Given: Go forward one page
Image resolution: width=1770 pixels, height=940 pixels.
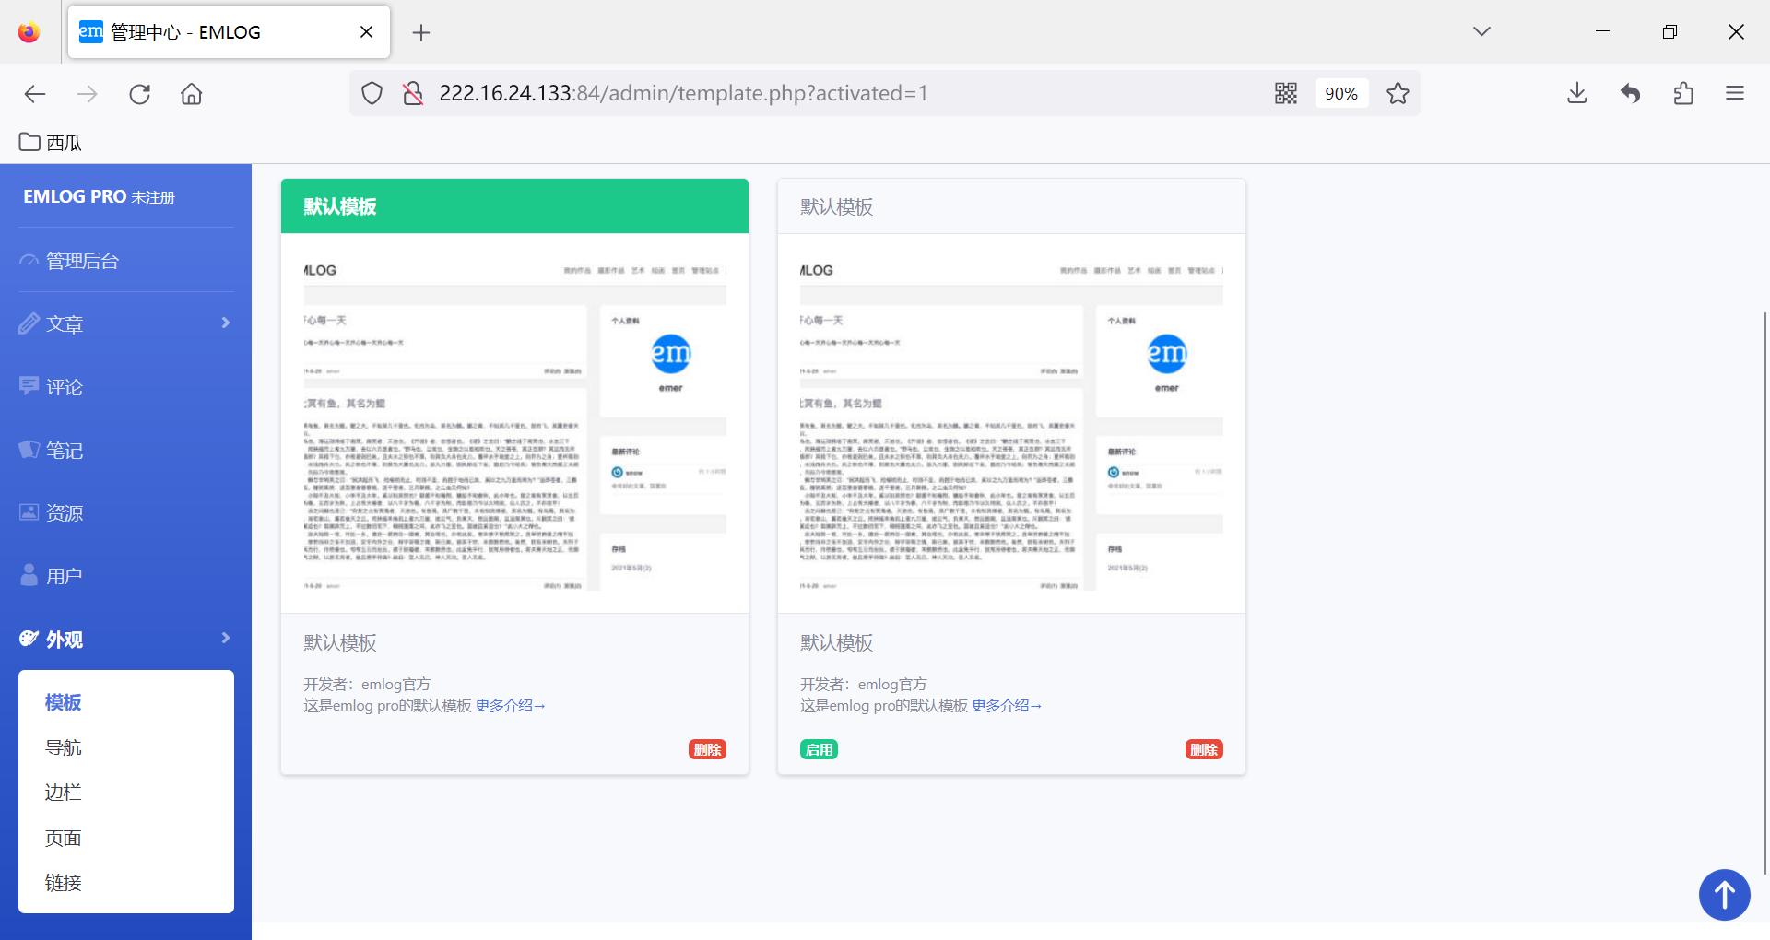Looking at the screenshot, I should click(88, 93).
